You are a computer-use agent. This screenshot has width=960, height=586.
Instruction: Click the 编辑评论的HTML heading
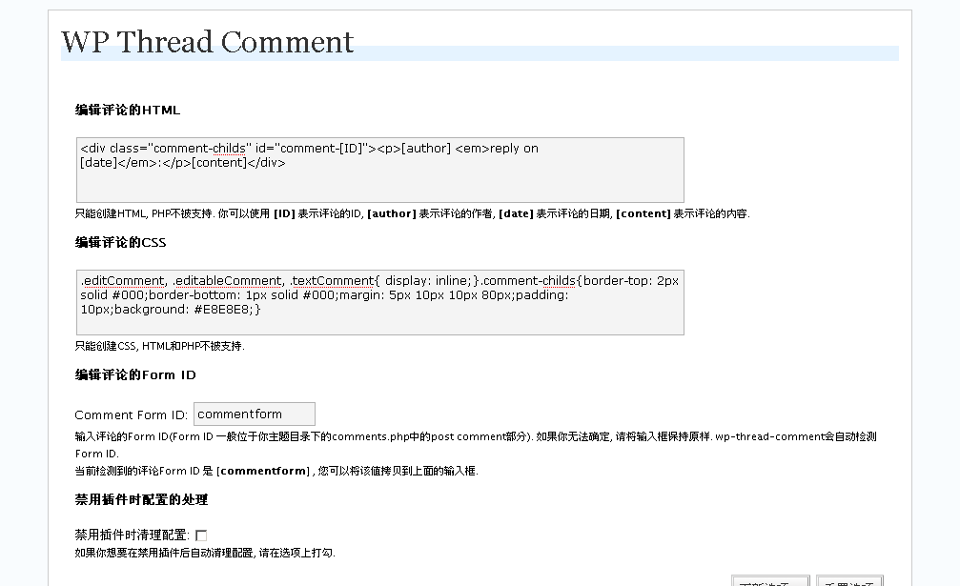point(128,111)
